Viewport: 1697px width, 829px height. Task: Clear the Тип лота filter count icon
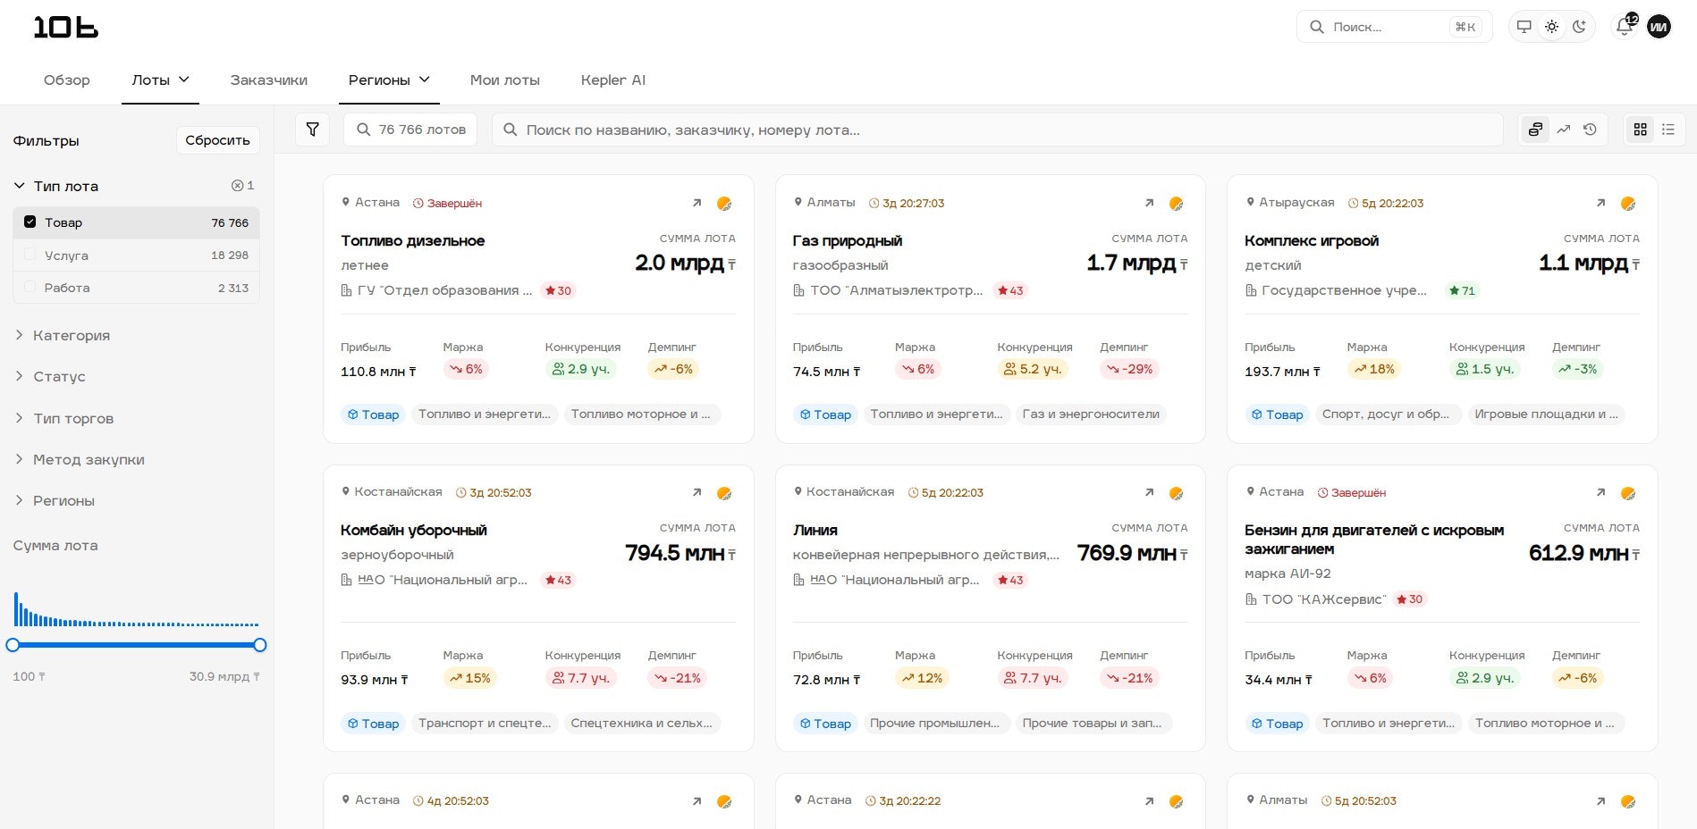[x=237, y=186]
